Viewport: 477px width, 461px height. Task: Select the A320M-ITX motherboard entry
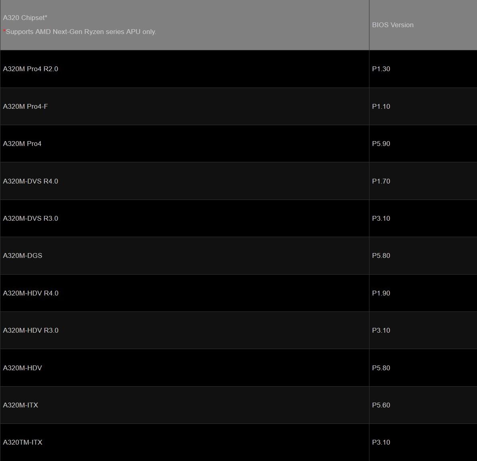(20, 405)
